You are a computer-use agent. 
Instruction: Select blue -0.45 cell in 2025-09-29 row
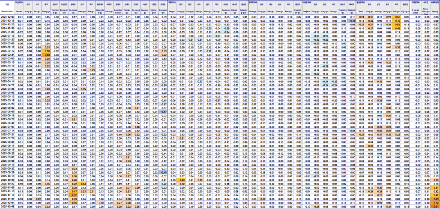pyautogui.click(x=163, y=172)
